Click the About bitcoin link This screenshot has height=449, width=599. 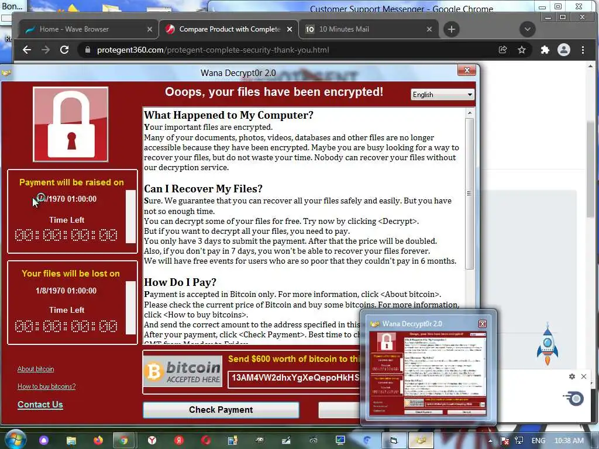(36, 369)
